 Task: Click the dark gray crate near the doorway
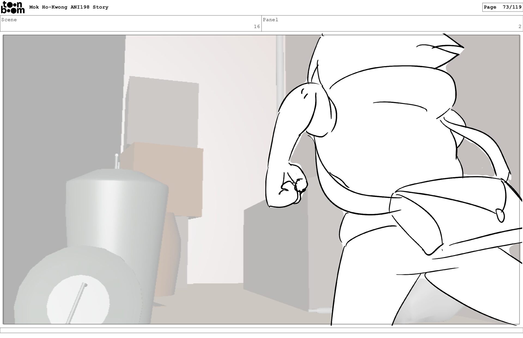[x=275, y=253]
